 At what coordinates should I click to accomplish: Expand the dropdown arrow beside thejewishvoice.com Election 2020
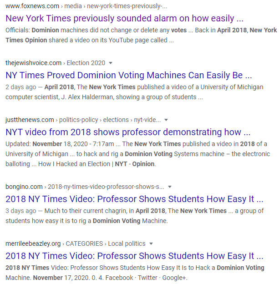(x=111, y=63)
